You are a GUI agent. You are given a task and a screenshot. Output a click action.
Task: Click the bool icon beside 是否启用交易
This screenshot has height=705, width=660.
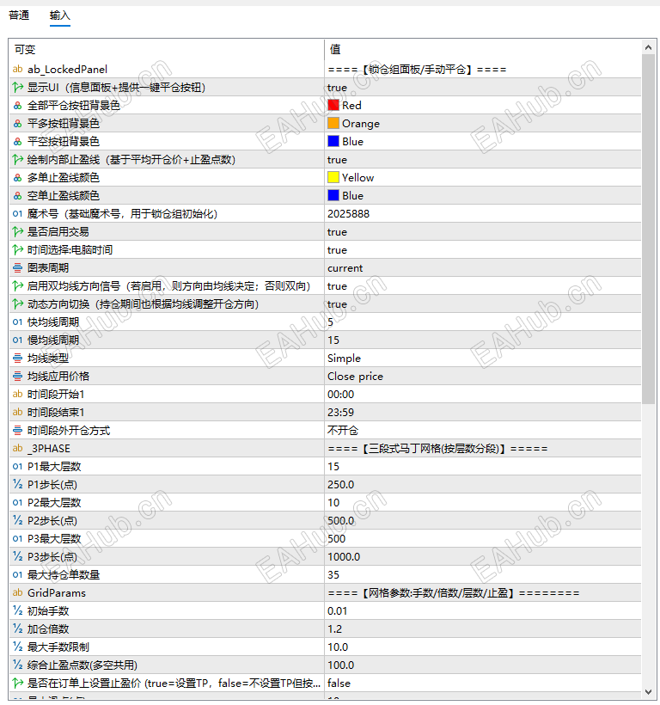tap(17, 231)
